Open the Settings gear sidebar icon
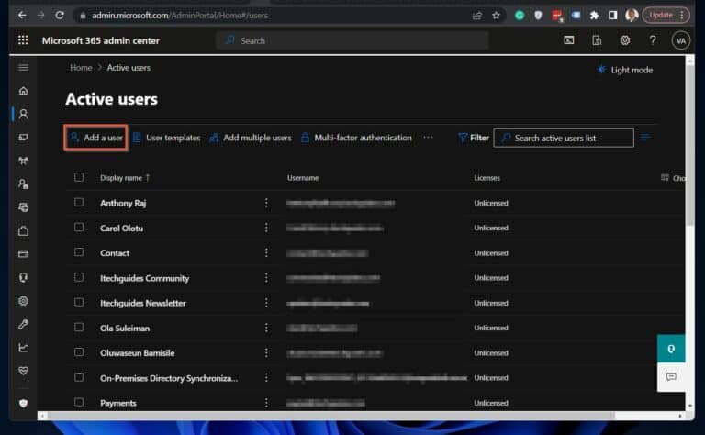 click(23, 301)
